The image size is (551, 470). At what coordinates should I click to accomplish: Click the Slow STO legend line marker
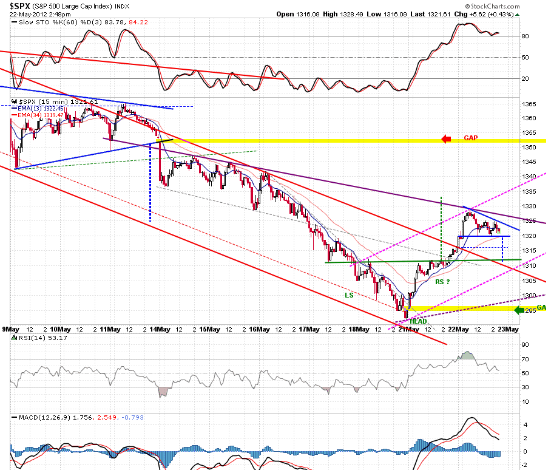pyautogui.click(x=15, y=22)
